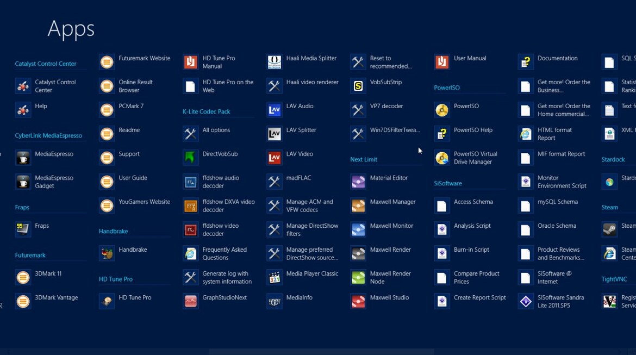Open the User Manual red icon
Viewport: 636px width, 355px height.
[x=442, y=62]
